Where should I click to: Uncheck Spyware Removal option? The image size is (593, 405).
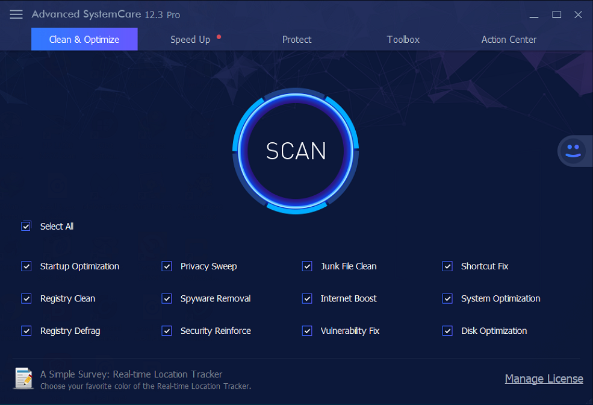pyautogui.click(x=167, y=299)
